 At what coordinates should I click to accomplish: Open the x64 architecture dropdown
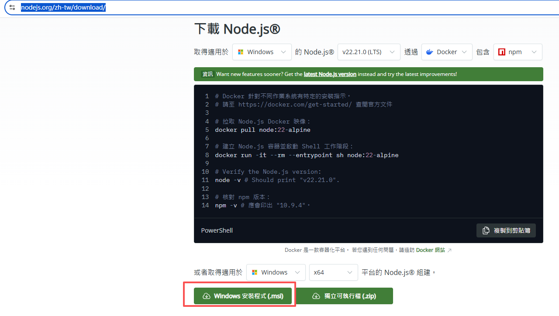click(334, 272)
